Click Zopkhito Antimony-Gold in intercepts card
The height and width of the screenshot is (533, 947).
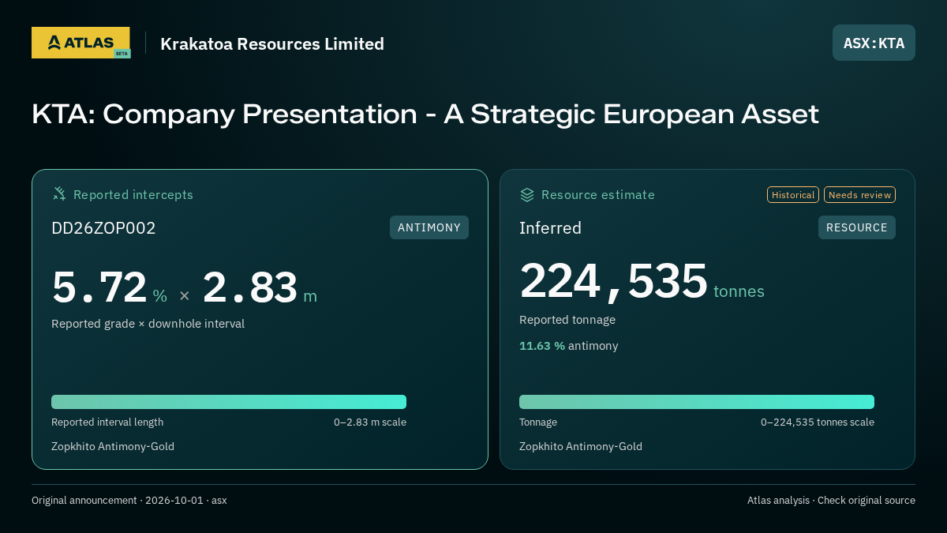point(113,447)
